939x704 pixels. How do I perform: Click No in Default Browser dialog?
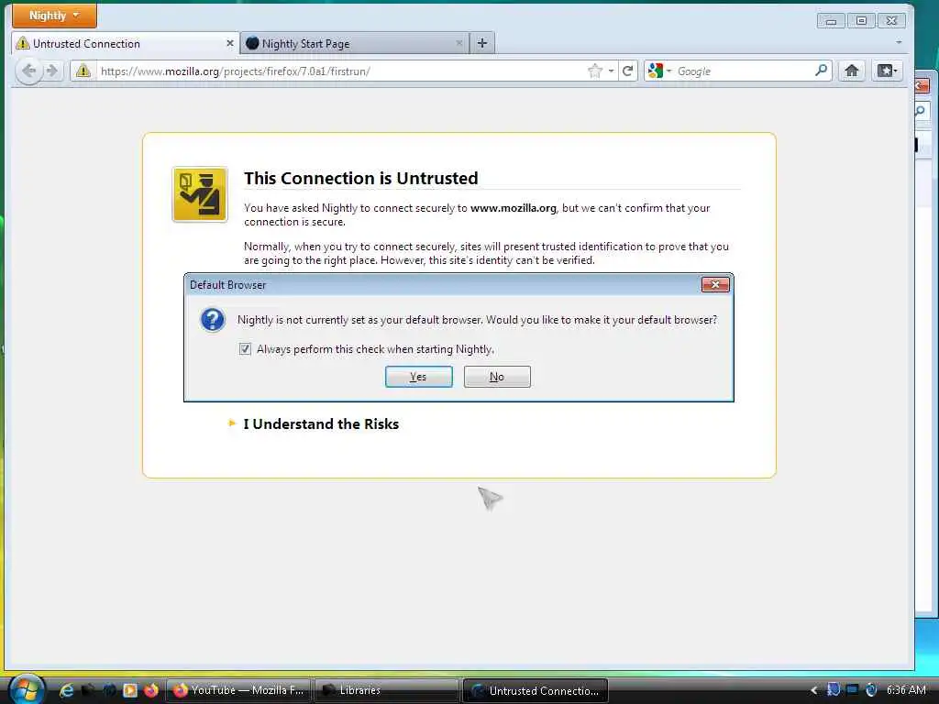(497, 377)
